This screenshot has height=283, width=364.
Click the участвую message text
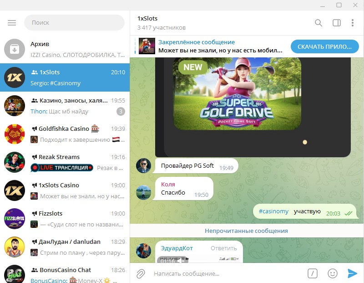point(307,211)
